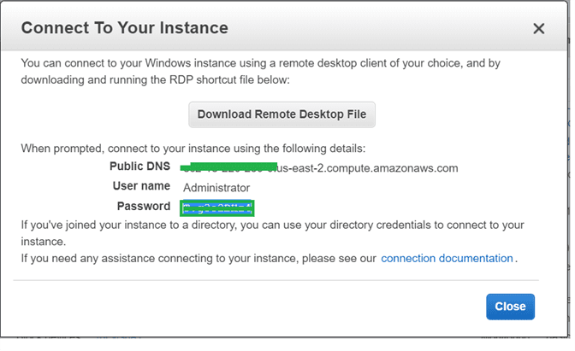Click the Password label
Viewport: 575px width, 351px height.
coord(144,206)
